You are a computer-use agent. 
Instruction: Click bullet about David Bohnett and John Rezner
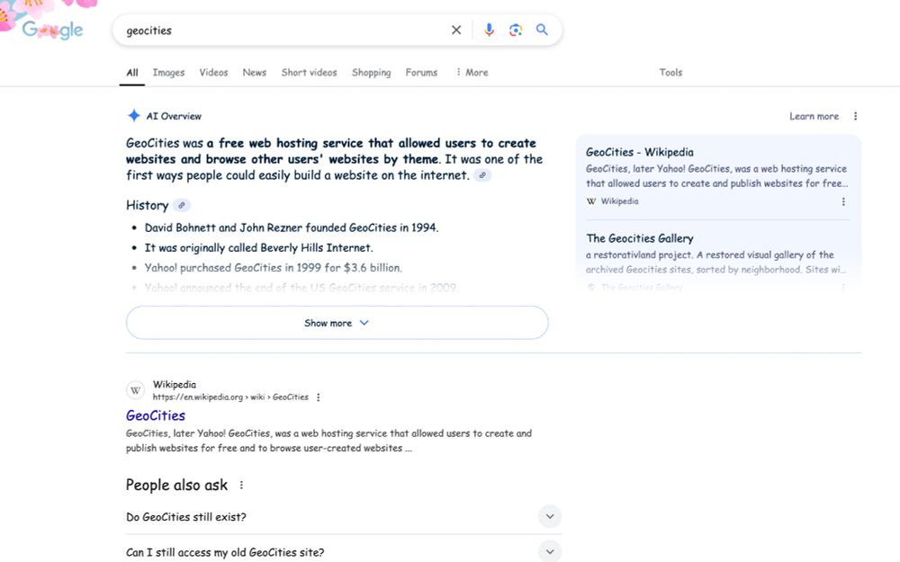(291, 227)
